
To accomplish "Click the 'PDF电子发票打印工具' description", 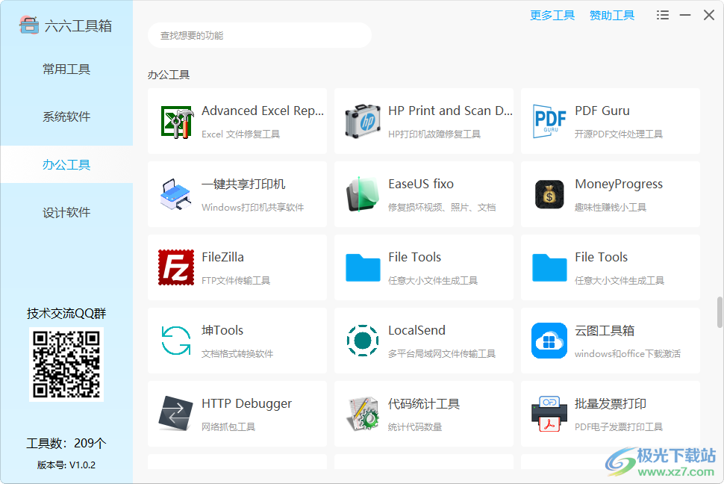I will 618,426.
